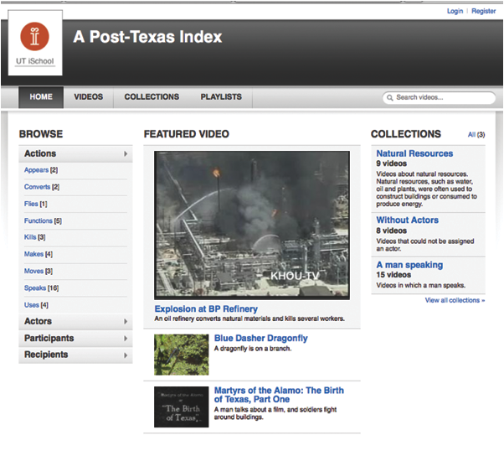The width and height of the screenshot is (504, 461).
Task: Open the Martyrs of the Alamo thumbnail
Action: 182,407
